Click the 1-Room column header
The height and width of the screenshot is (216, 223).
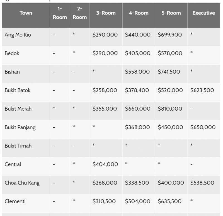pyautogui.click(x=60, y=13)
